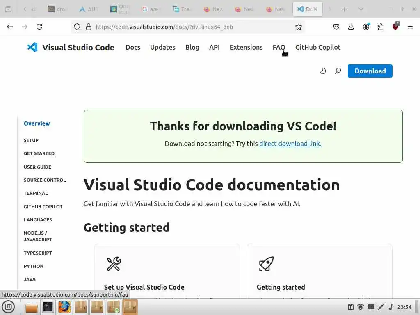Screen dimensions: 420x315
Task: Close the active VS Code Docs tab
Action: tap(315, 9)
